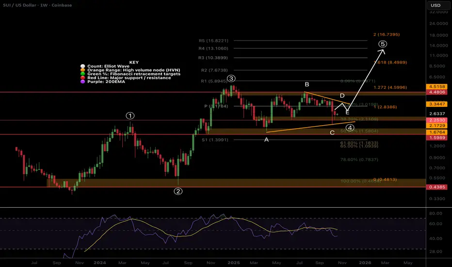Click the SUI / US Dollar chart title
452x267 pixels.
pyautogui.click(x=19, y=5)
